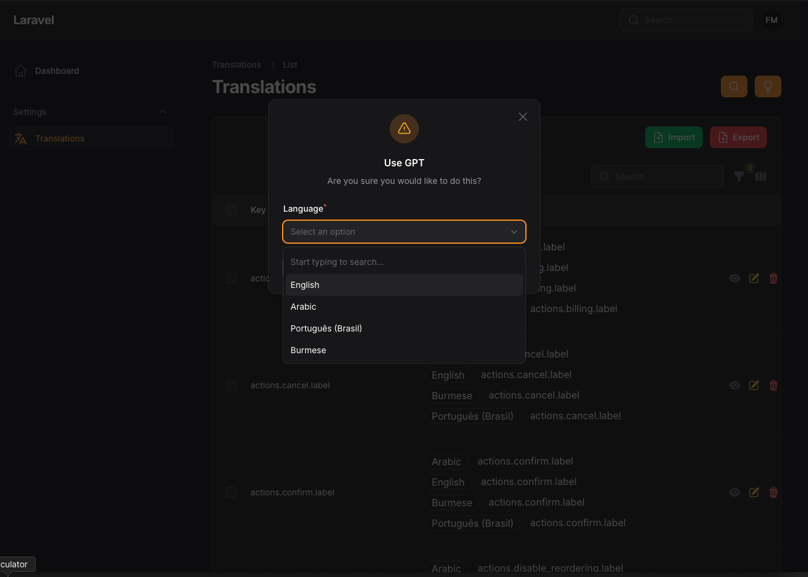Click the English badge in cancel row
The width and height of the screenshot is (808, 577).
tap(448, 375)
